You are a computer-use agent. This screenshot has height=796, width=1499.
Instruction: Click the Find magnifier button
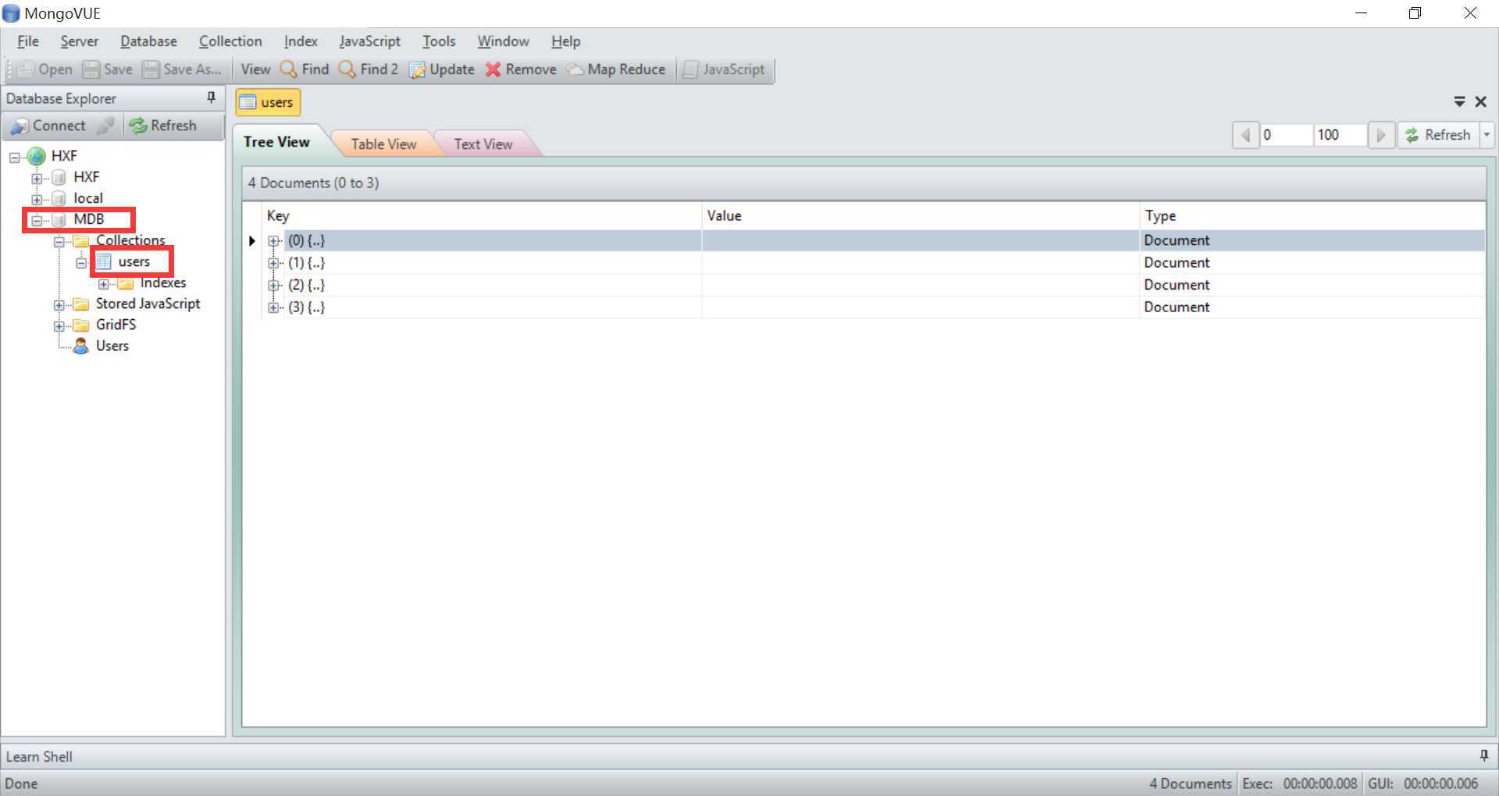(x=304, y=69)
